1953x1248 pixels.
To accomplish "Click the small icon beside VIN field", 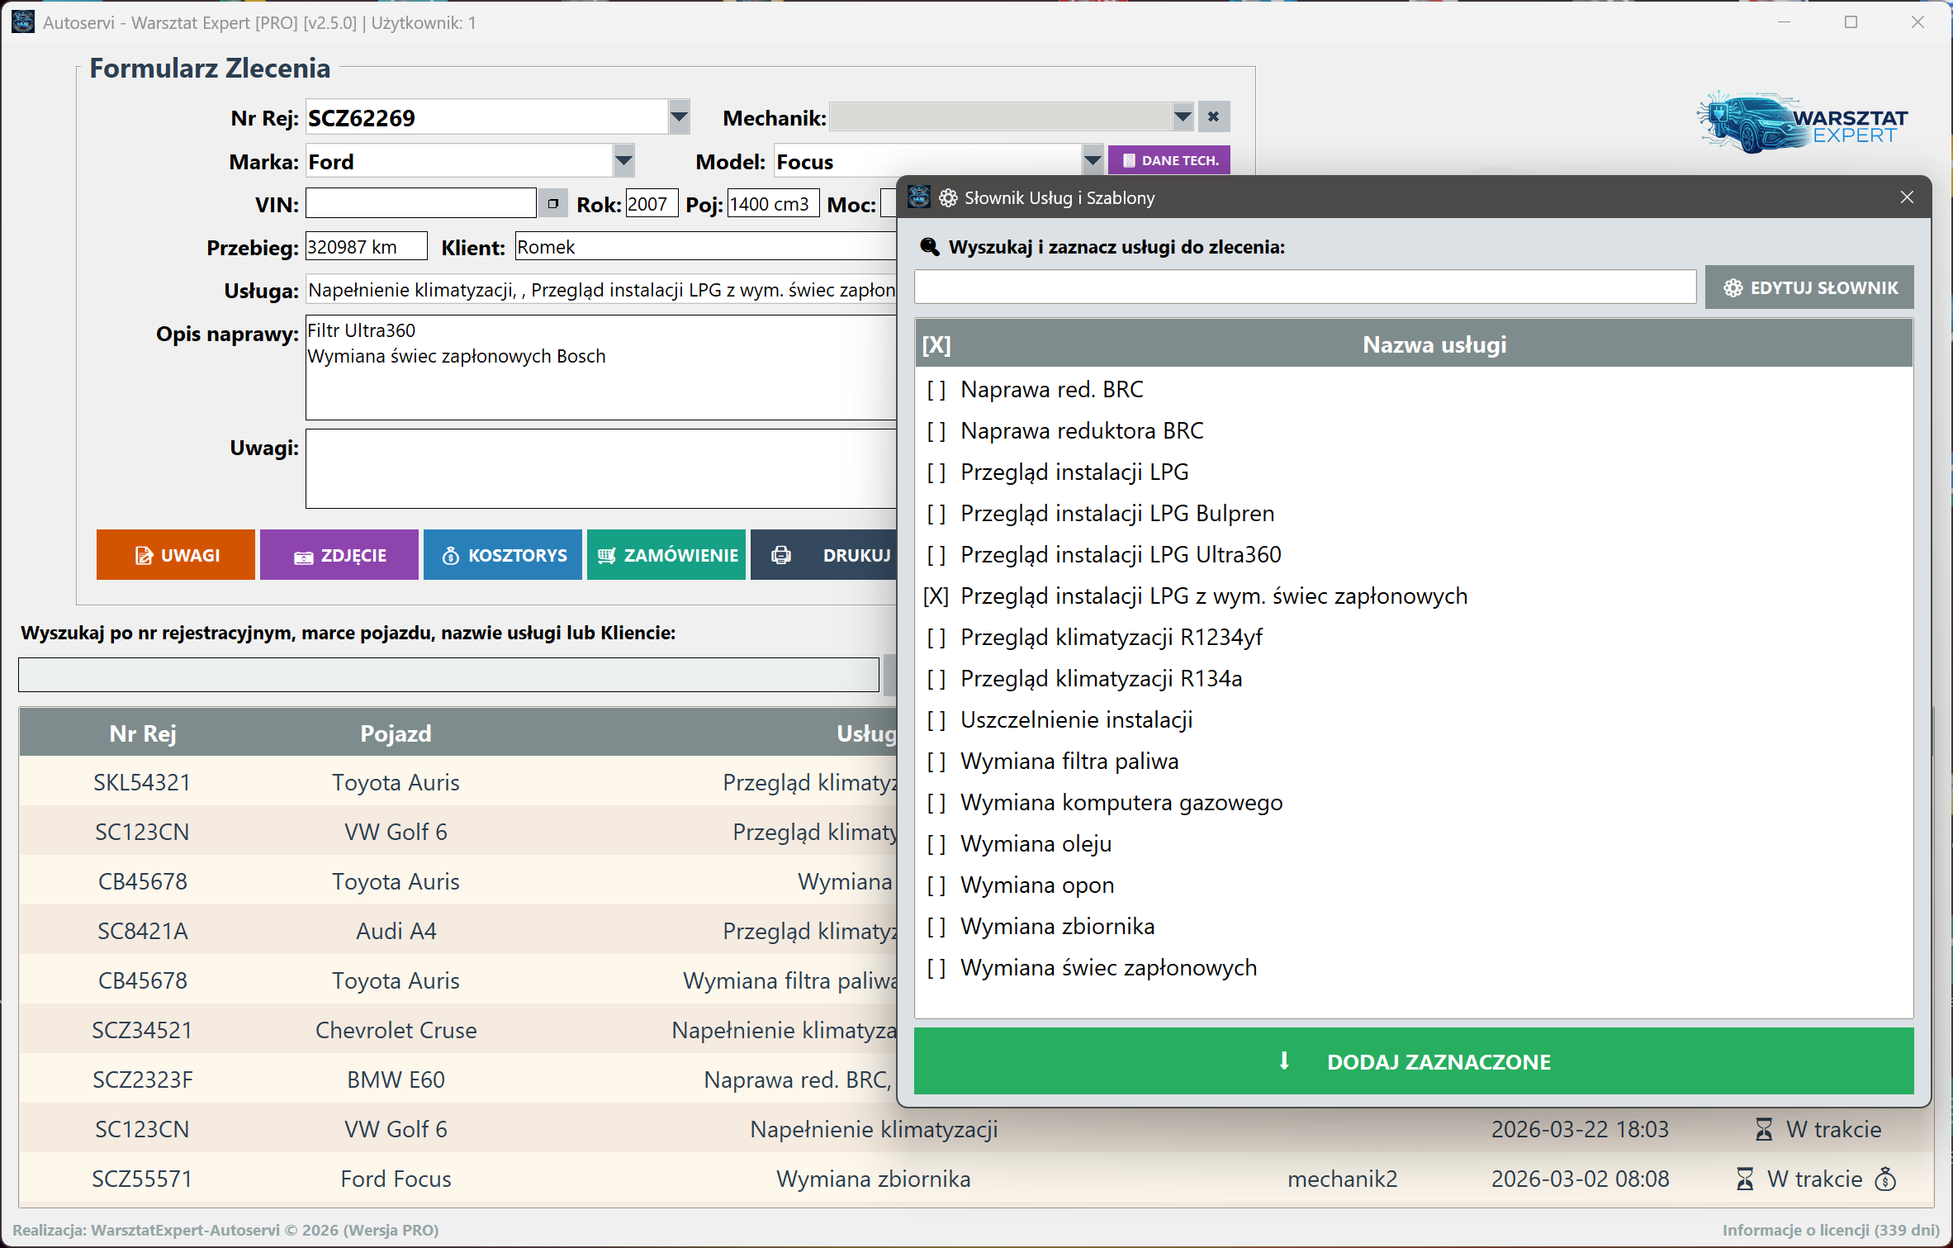I will click(552, 204).
